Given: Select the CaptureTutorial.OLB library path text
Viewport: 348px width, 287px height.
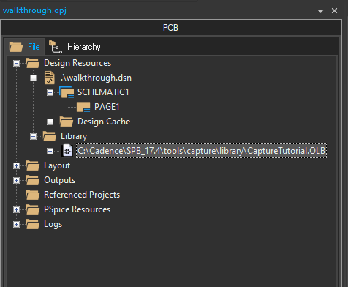Looking at the screenshot, I should [x=201, y=151].
